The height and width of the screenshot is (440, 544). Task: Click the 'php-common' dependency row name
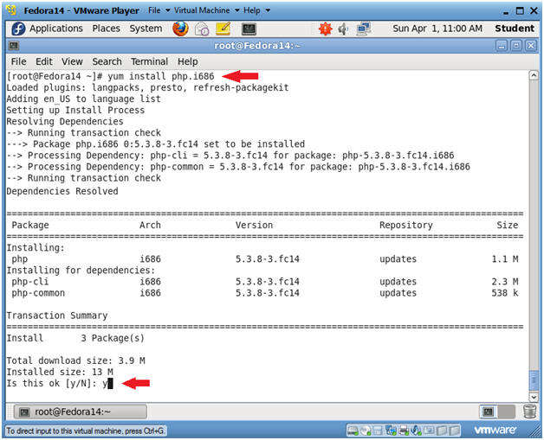pyautogui.click(x=38, y=293)
